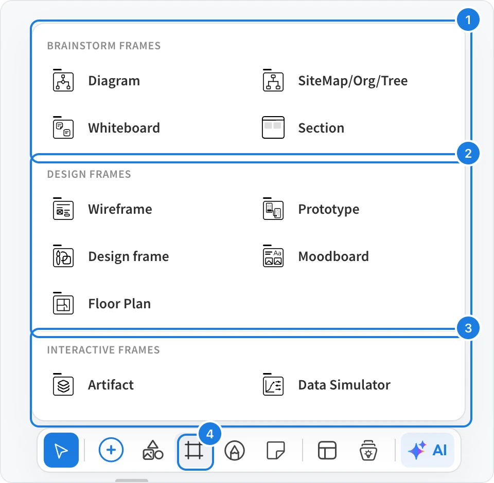
Task: Open the idea jar lightbulb tool
Action: click(368, 450)
